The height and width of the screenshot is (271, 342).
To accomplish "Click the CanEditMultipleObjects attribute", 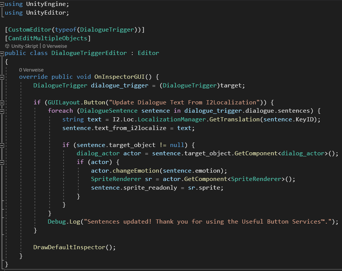I will coord(48,38).
